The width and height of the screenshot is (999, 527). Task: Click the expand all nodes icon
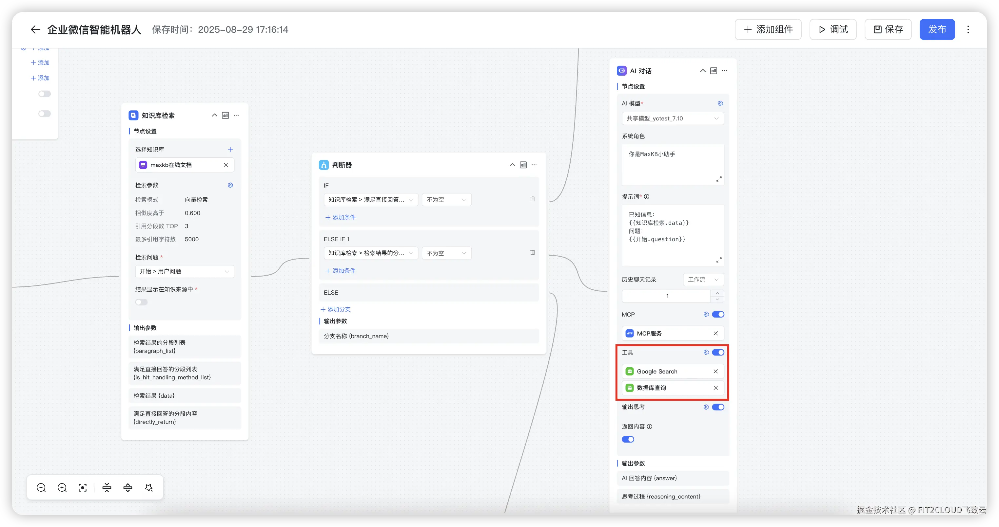[x=127, y=487]
